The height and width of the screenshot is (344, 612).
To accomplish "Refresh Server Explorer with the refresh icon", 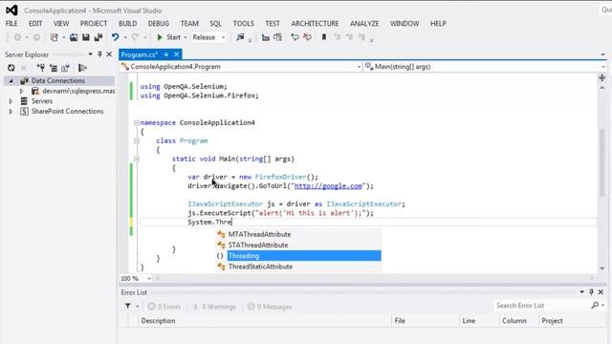I will pos(11,68).
